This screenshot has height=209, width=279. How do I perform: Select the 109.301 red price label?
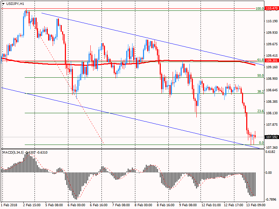272,60
